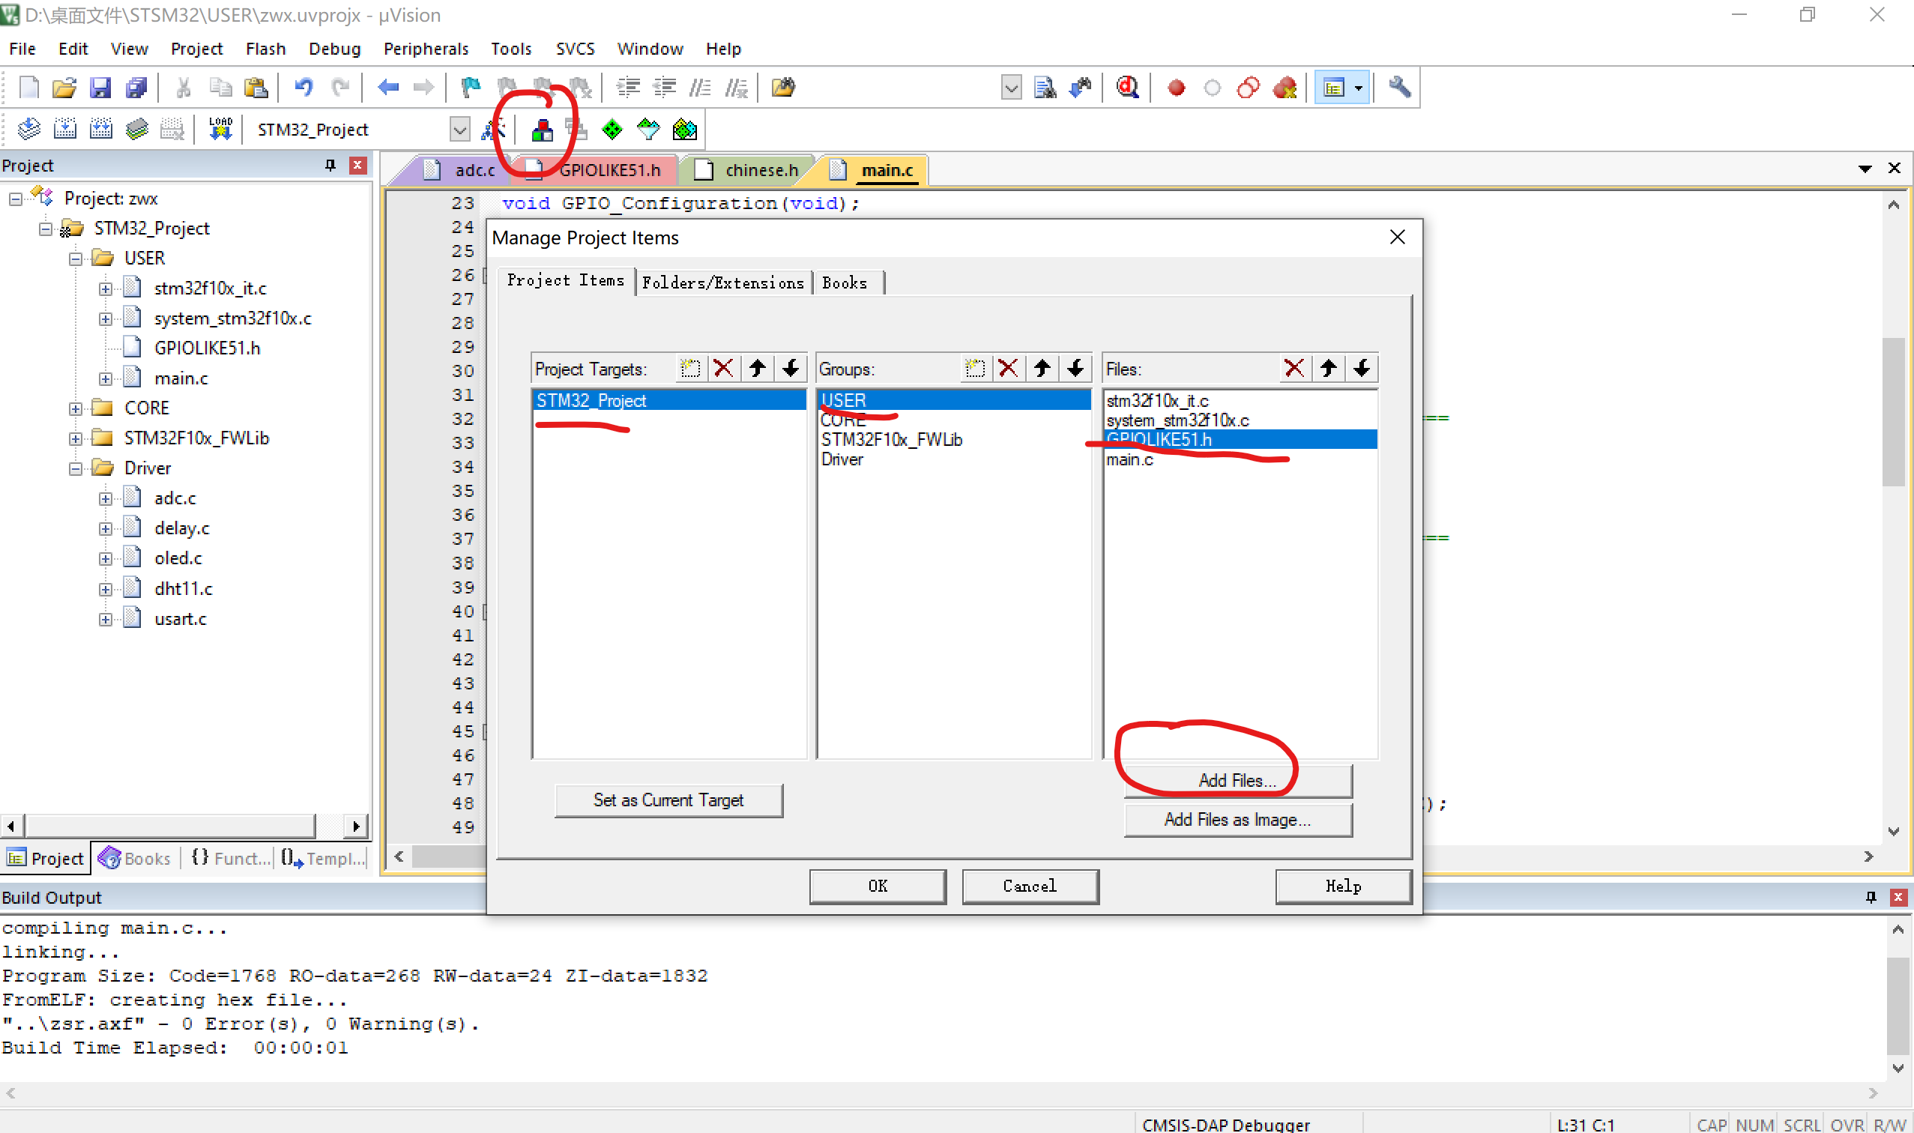Collapse the Driver group in tree
Image resolution: width=1914 pixels, height=1133 pixels.
click(x=76, y=469)
